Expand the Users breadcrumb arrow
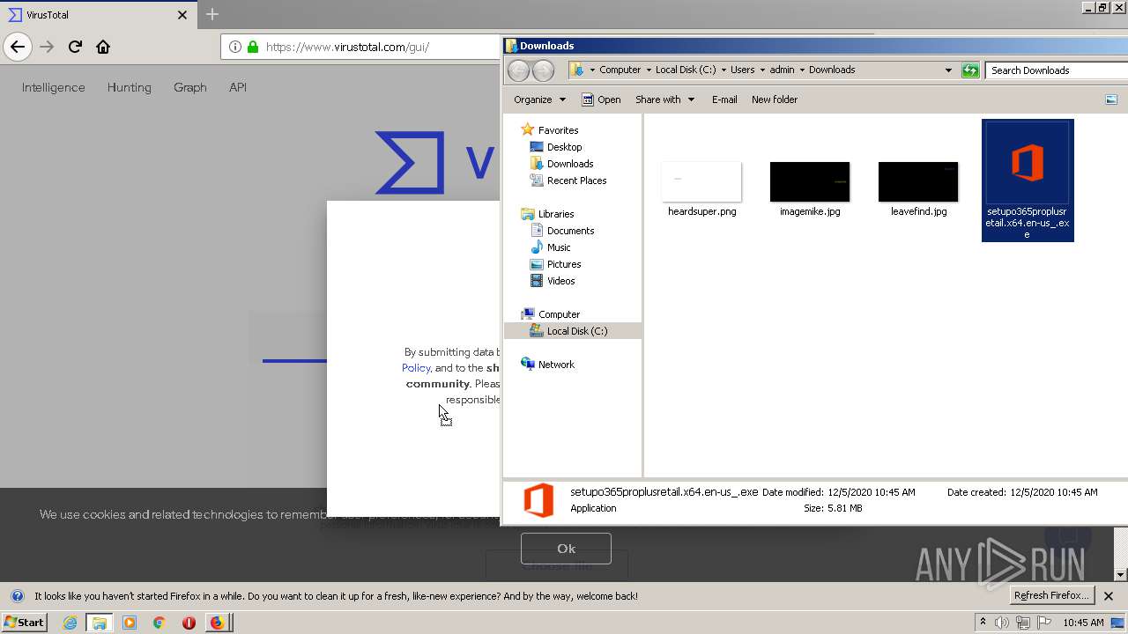 coord(762,70)
